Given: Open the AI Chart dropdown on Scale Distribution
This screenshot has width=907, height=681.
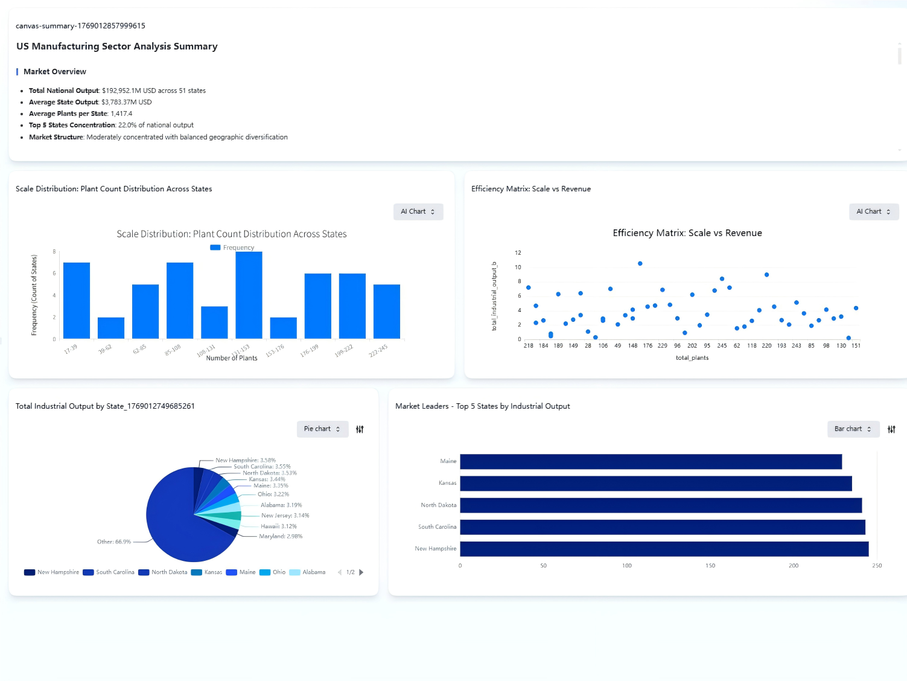Looking at the screenshot, I should [418, 211].
